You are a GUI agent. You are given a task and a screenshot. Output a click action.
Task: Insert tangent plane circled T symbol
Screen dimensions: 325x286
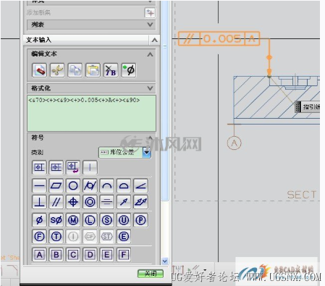56,237
